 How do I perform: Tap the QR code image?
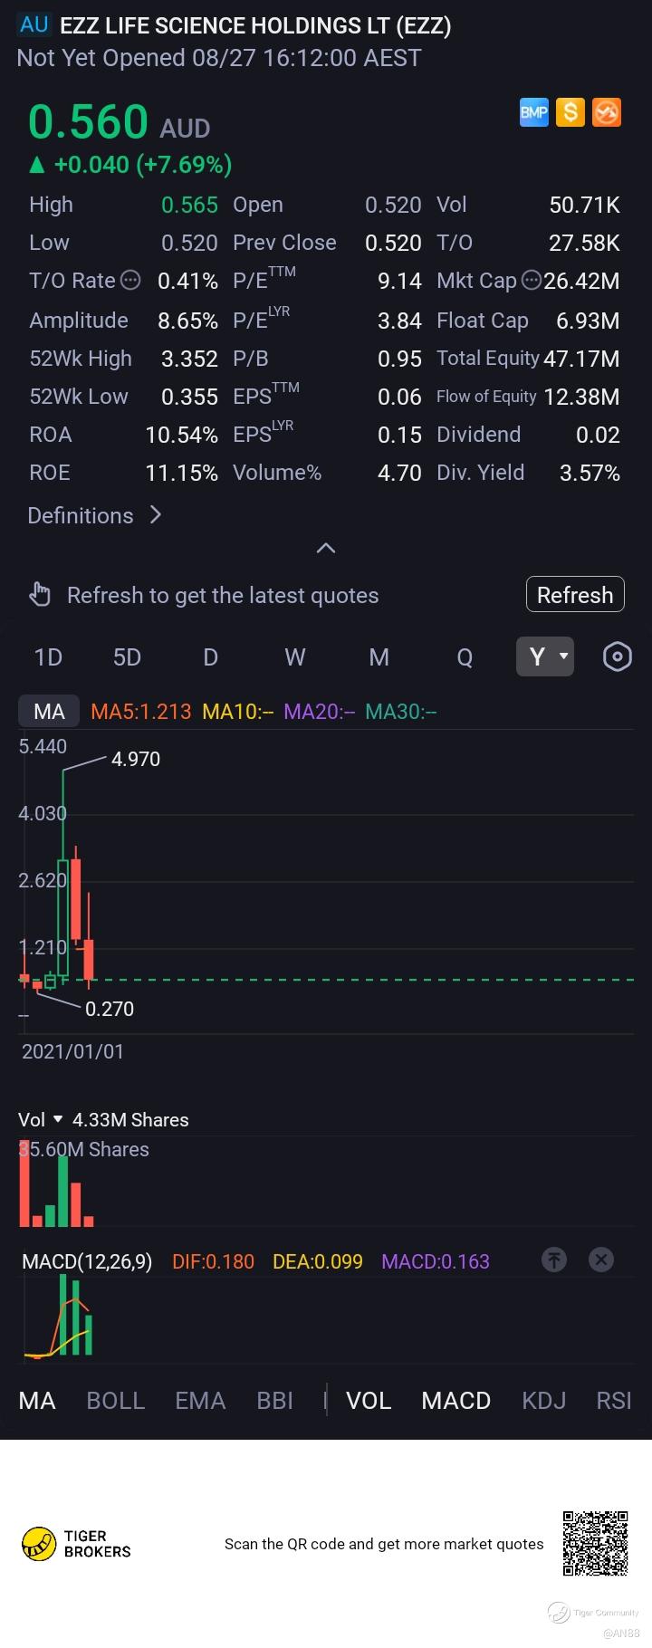coord(595,1543)
